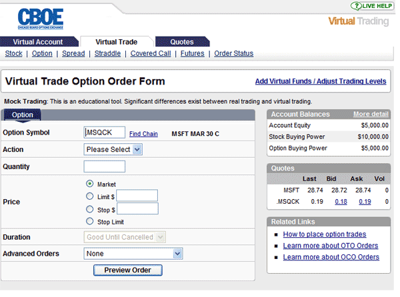Switch to the Virtual Account tab

click(x=37, y=42)
